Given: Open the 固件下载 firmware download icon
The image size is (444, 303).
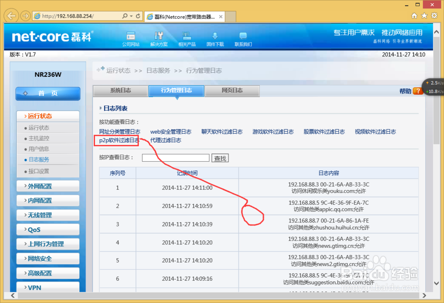Looking at the screenshot, I should 215,38.
